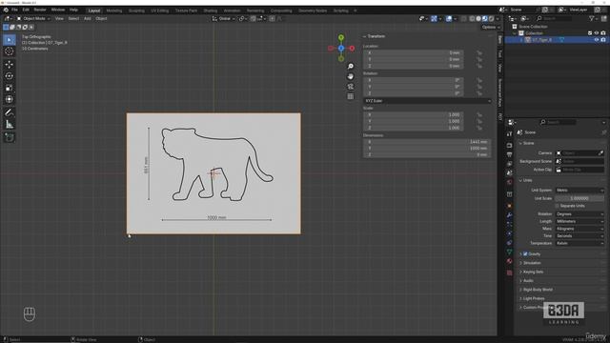Open the viewport Add menu
Viewport: 610px width, 343px height.
[87, 19]
